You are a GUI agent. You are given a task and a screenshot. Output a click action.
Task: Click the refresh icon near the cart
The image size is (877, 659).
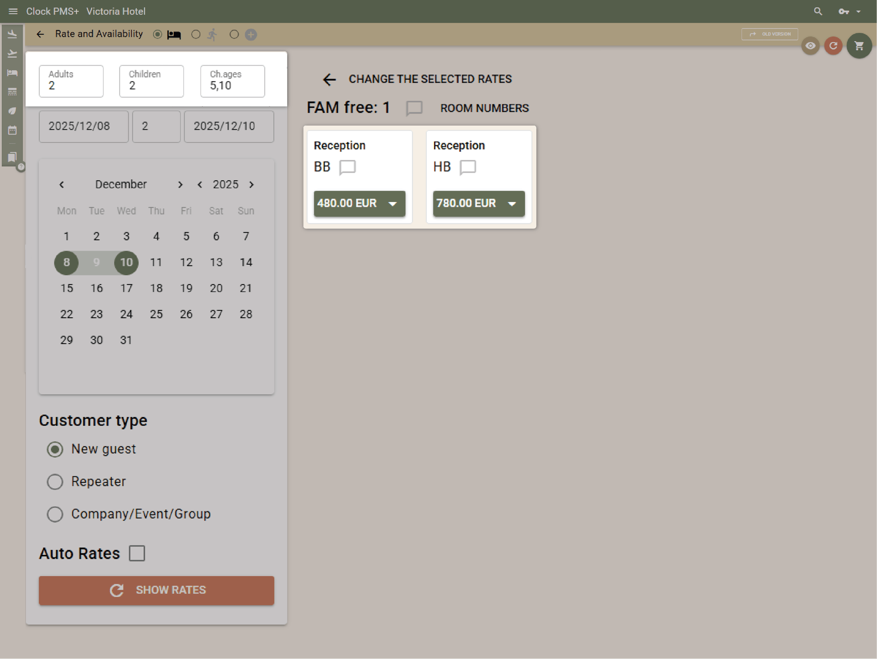(833, 45)
